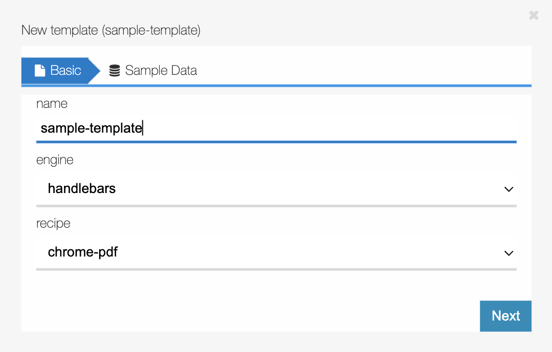Click the Next button
This screenshot has height=352, width=552.
pos(506,316)
